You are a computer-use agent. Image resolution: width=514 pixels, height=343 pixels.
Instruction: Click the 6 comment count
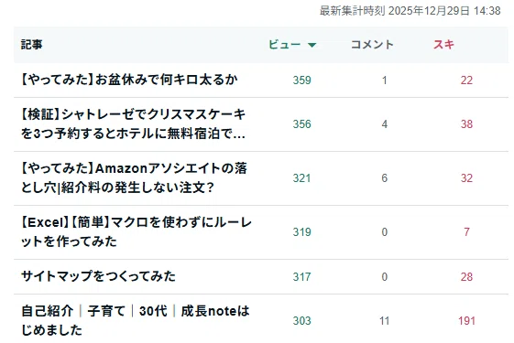tap(385, 178)
